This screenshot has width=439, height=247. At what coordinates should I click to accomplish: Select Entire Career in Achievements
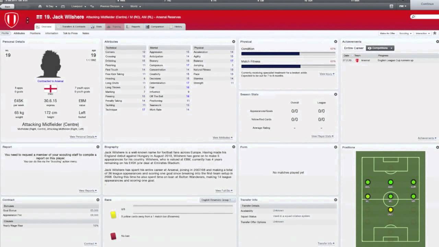[354, 48]
